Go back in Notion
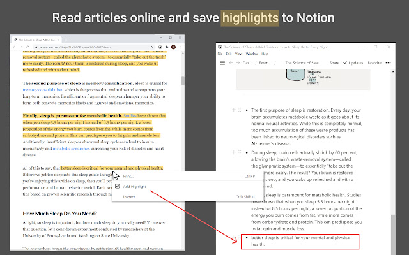 tap(231, 63)
